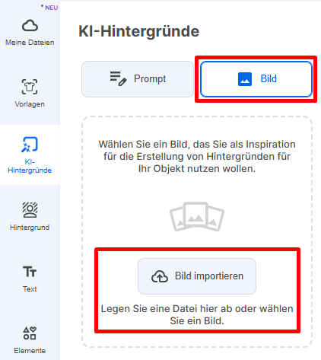This screenshot has height=360, width=321.
Task: Open the Elemente shapes icon
Action: point(30,333)
